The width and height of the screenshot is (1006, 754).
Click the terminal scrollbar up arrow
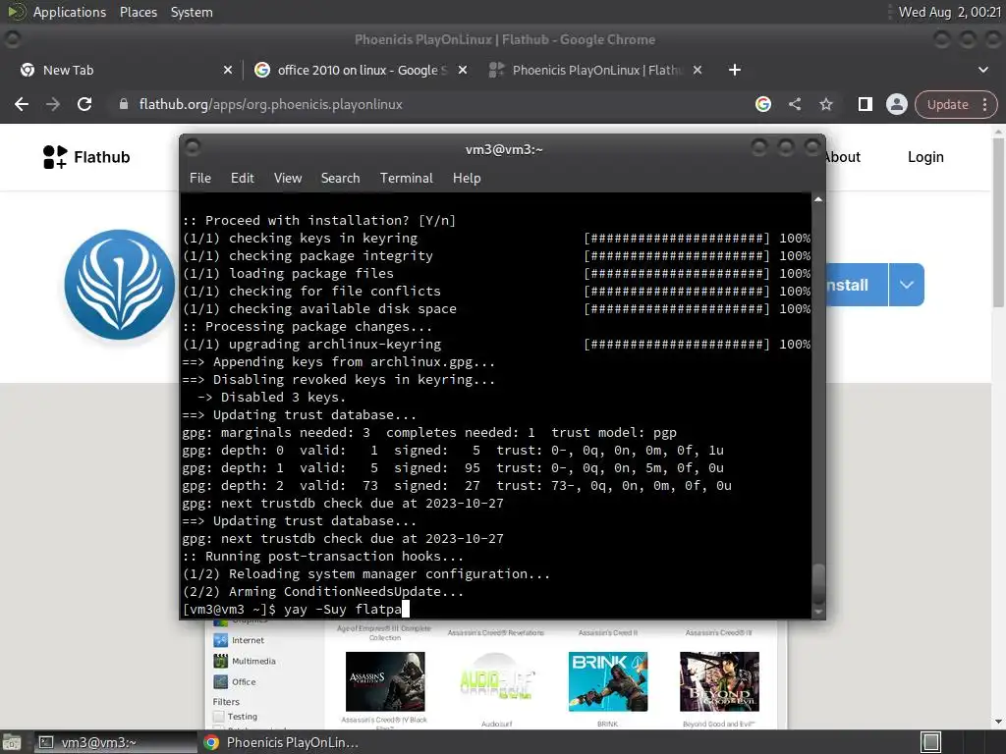[818, 200]
